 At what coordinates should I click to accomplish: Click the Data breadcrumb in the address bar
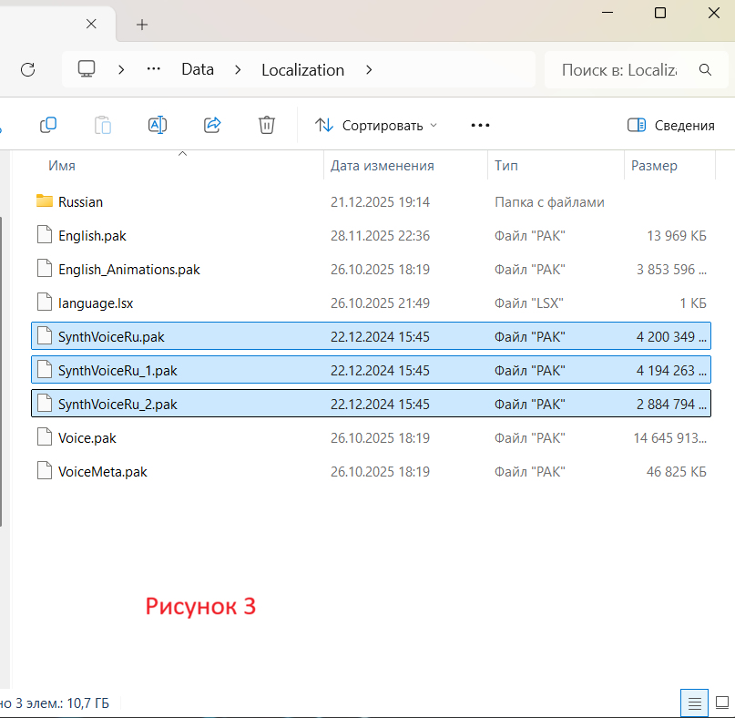tap(198, 69)
